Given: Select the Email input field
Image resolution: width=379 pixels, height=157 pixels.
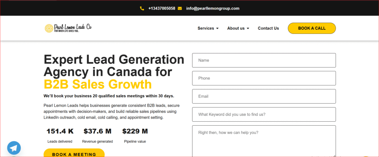Looking at the screenshot, I should click(x=264, y=96).
